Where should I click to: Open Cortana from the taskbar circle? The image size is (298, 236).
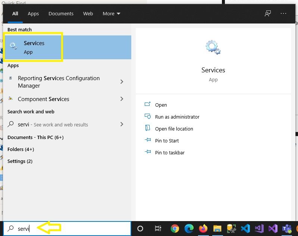pyautogui.click(x=140, y=229)
